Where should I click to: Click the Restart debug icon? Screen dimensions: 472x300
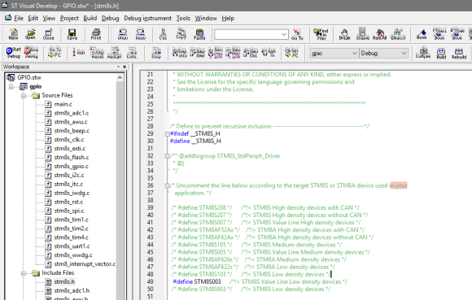tap(115, 52)
